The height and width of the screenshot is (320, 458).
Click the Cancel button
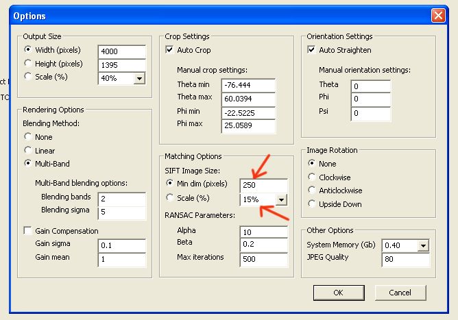pyautogui.click(x=400, y=293)
